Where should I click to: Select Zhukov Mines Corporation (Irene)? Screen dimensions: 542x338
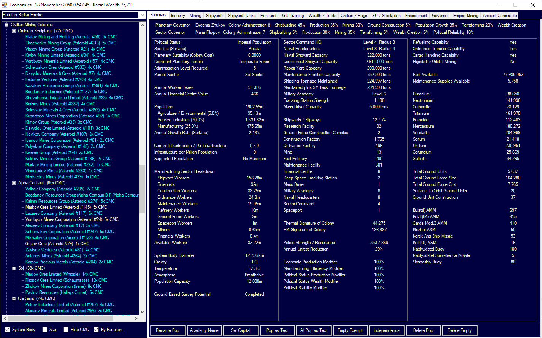coord(63,286)
